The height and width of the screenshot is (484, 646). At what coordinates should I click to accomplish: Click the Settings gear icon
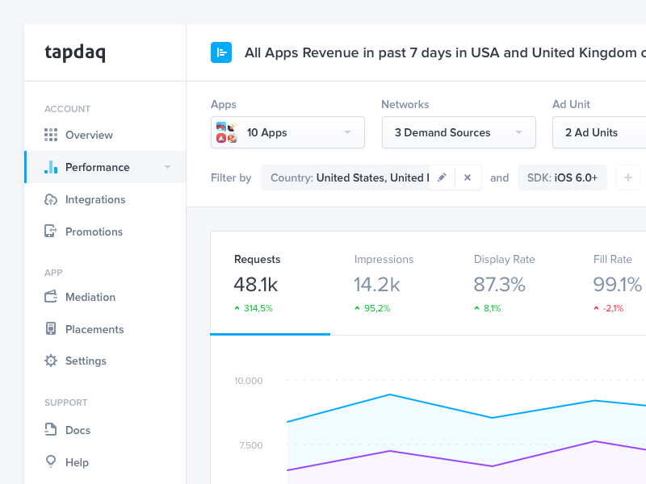pyautogui.click(x=51, y=361)
